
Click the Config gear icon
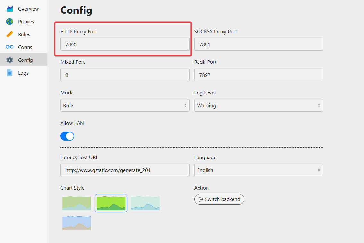coord(10,60)
